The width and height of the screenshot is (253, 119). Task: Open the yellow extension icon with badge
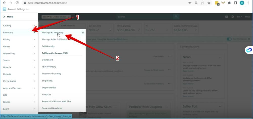[217, 3]
